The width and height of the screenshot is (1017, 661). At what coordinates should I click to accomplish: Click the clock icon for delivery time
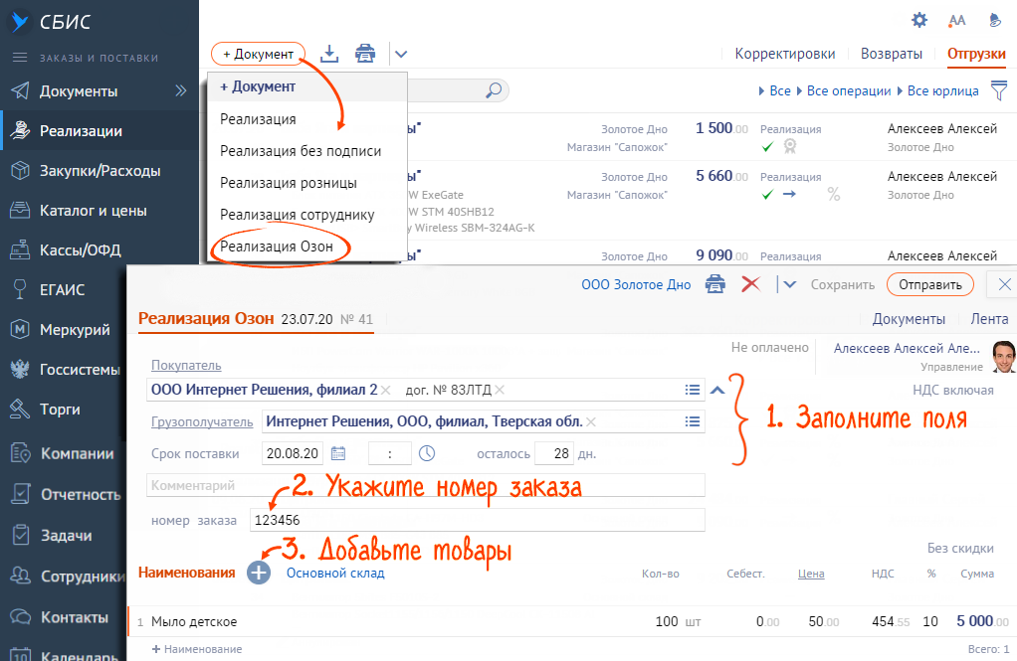[x=427, y=453]
